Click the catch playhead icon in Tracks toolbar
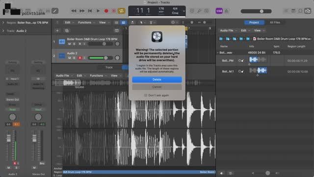314x177 pixels. (132, 22)
